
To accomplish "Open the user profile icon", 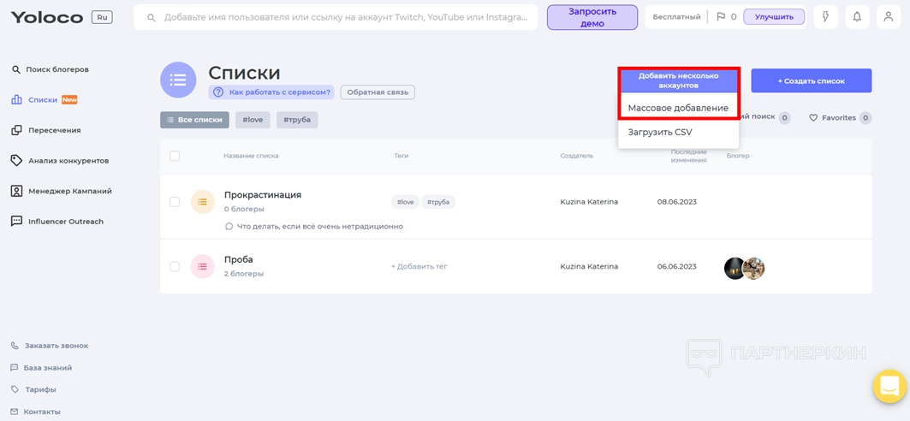I will (888, 17).
